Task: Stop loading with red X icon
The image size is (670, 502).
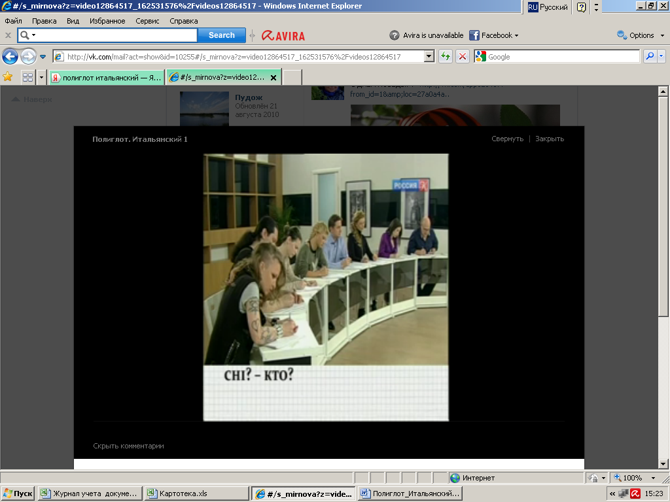Action: point(463,56)
